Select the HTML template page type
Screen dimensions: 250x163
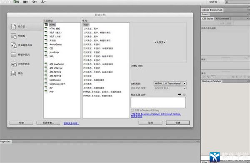55,29
